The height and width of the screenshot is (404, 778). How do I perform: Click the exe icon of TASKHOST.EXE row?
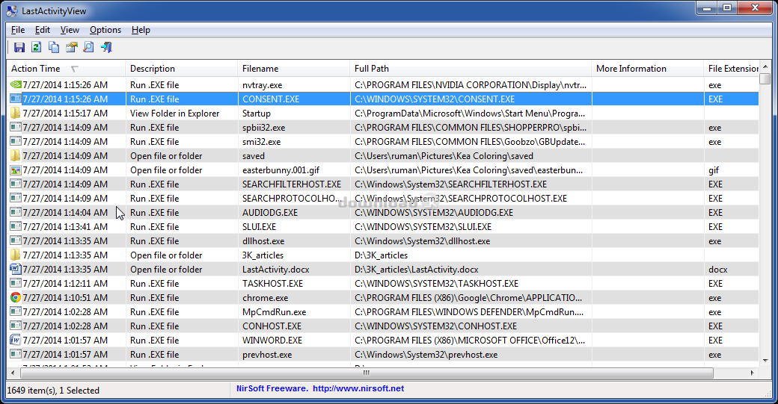click(16, 283)
